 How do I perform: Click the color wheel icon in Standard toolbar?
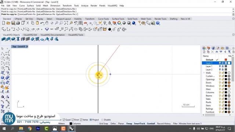[119, 23]
